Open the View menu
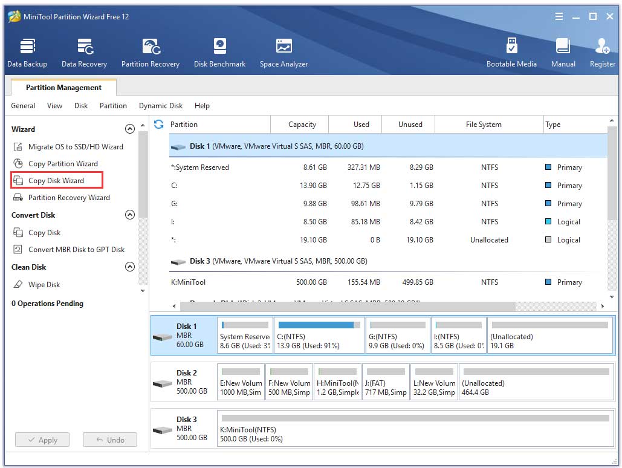The height and width of the screenshot is (468, 622). click(55, 106)
